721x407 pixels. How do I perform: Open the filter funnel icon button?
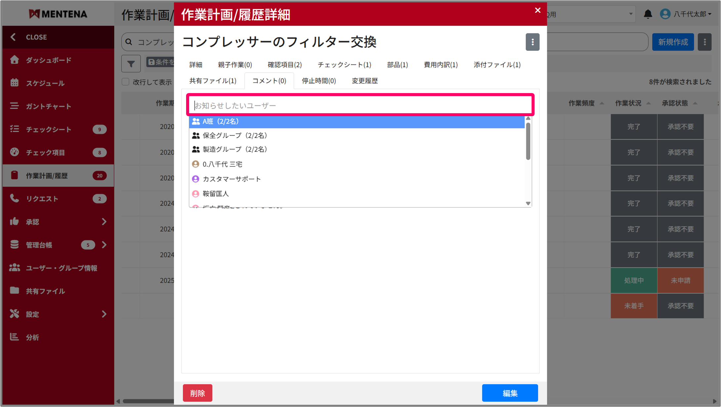pos(131,63)
